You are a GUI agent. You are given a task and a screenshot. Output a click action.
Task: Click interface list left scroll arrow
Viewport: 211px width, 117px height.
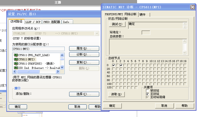pyautogui.click(x=15, y=72)
